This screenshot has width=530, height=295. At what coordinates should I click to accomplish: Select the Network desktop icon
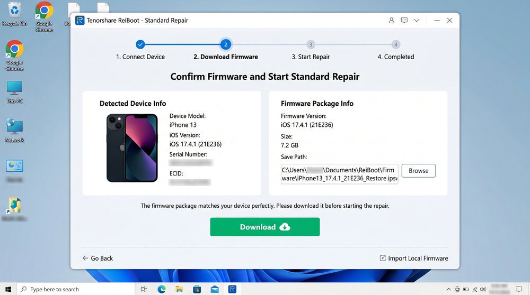(x=14, y=131)
